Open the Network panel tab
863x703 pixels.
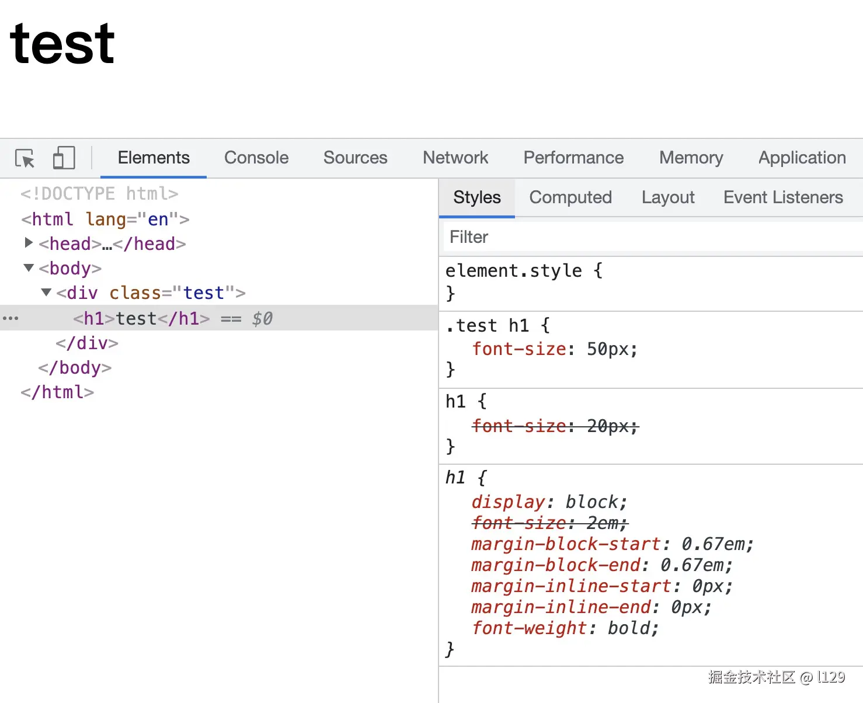pyautogui.click(x=455, y=158)
